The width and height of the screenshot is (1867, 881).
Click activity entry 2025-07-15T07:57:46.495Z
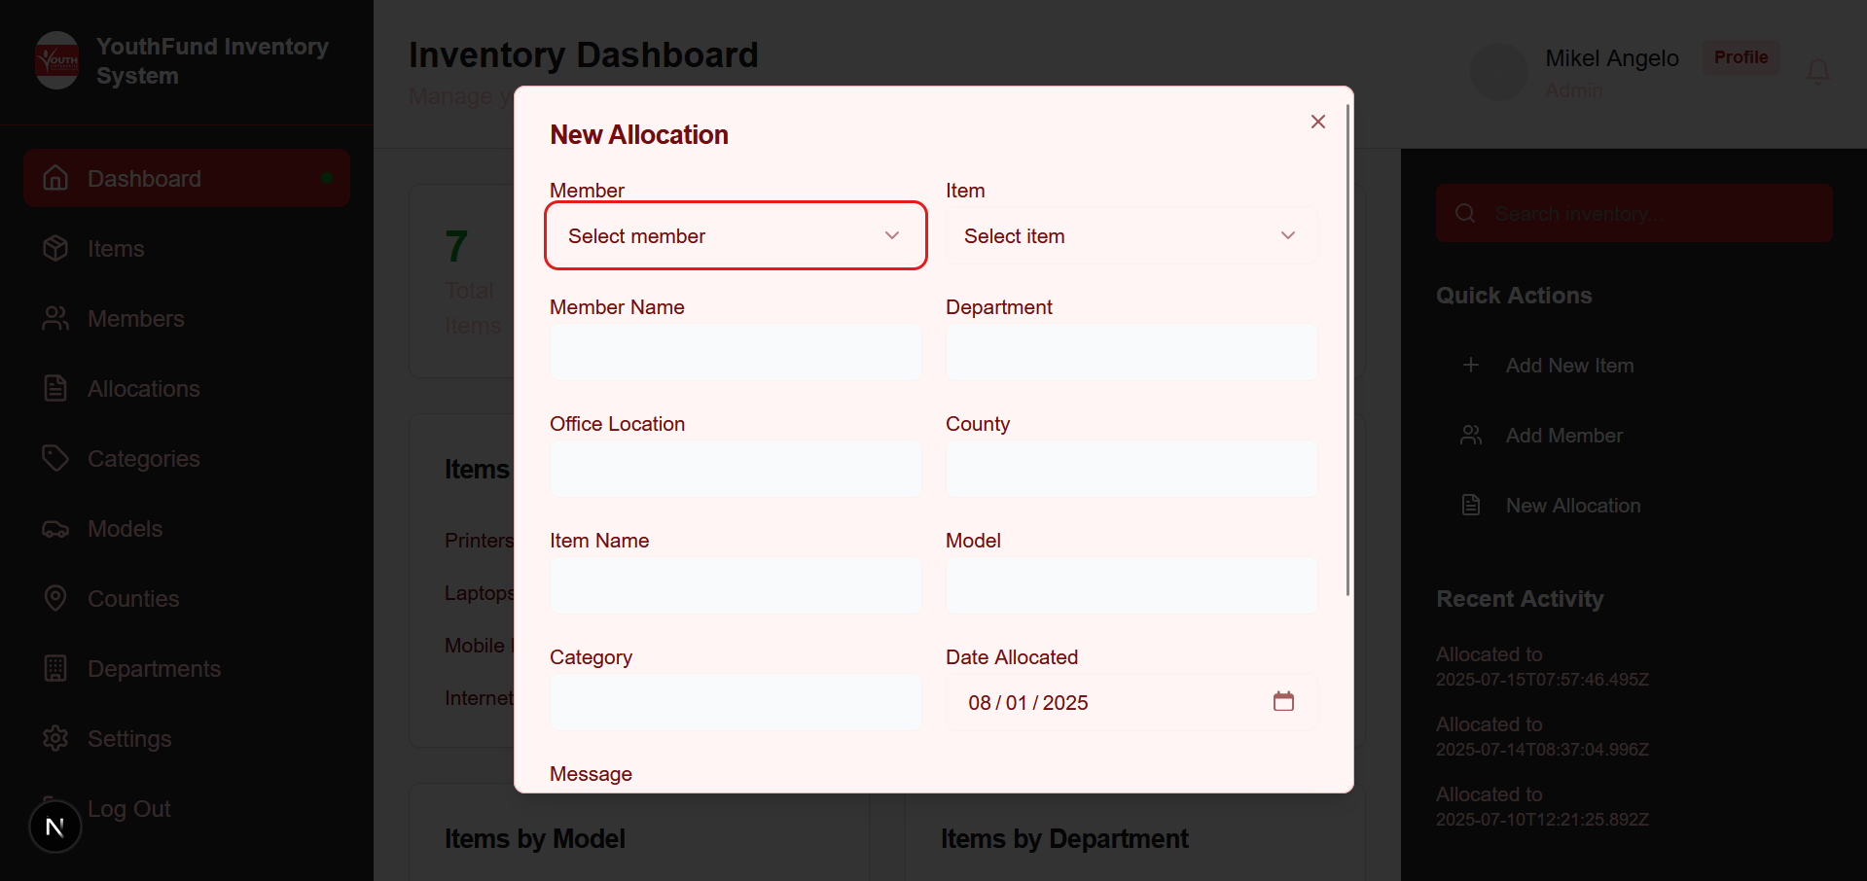point(1542,667)
